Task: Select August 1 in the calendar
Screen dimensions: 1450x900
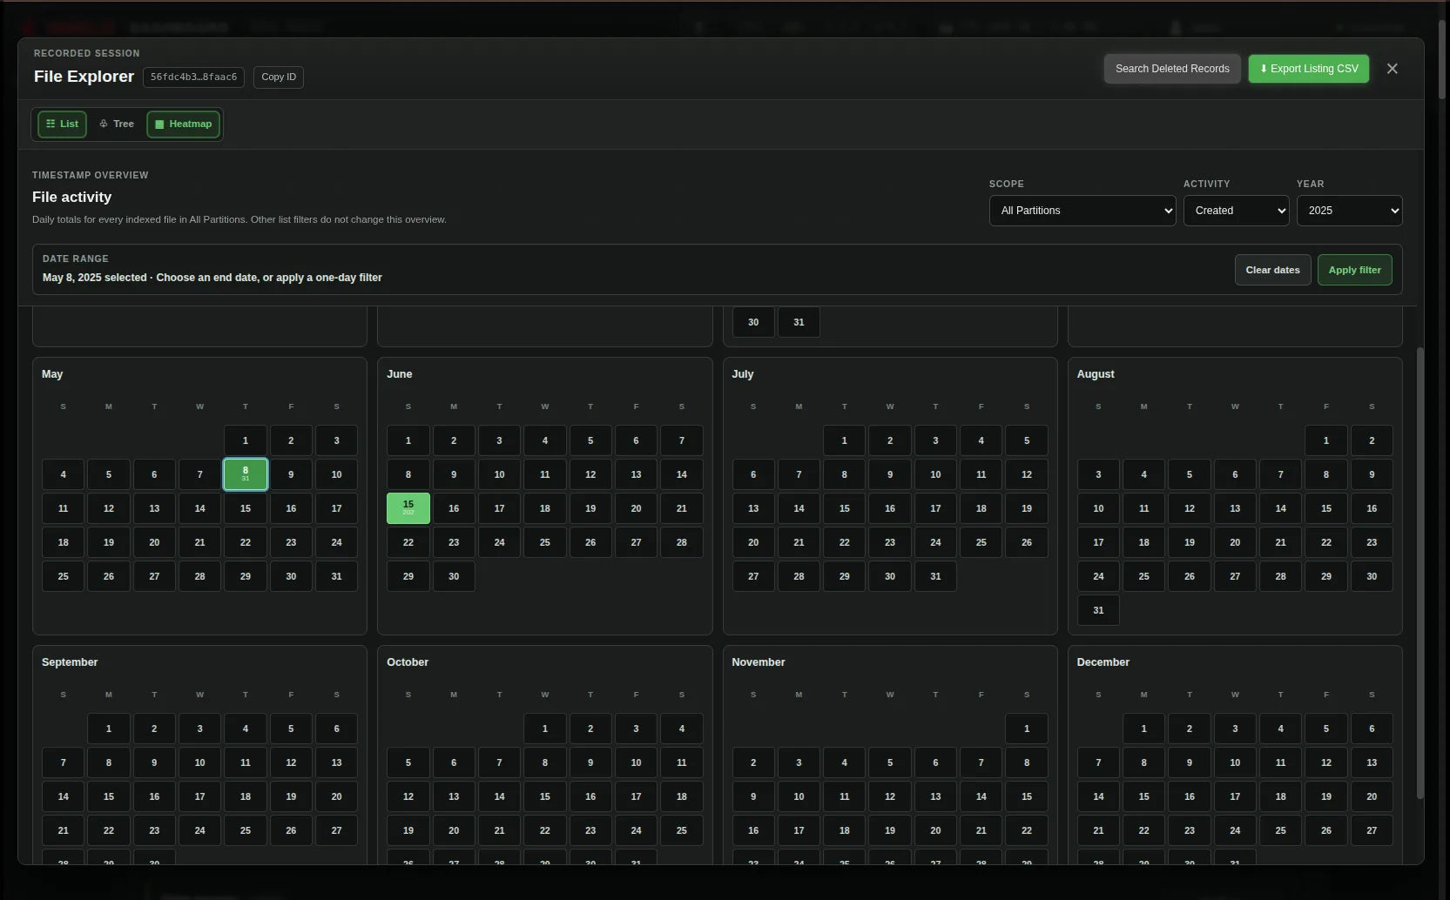Action: 1326,440
